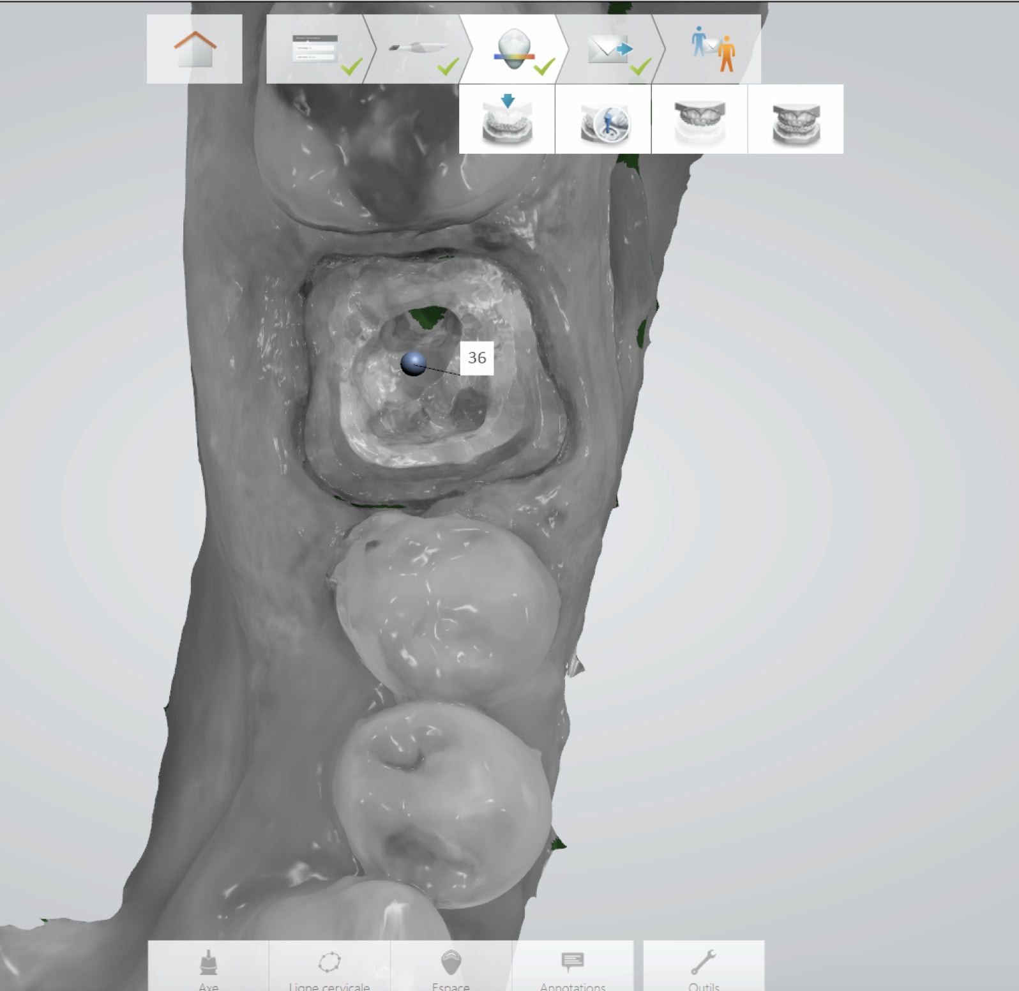Show the solid jaw model view
The width and height of the screenshot is (1019, 991).
[x=796, y=119]
